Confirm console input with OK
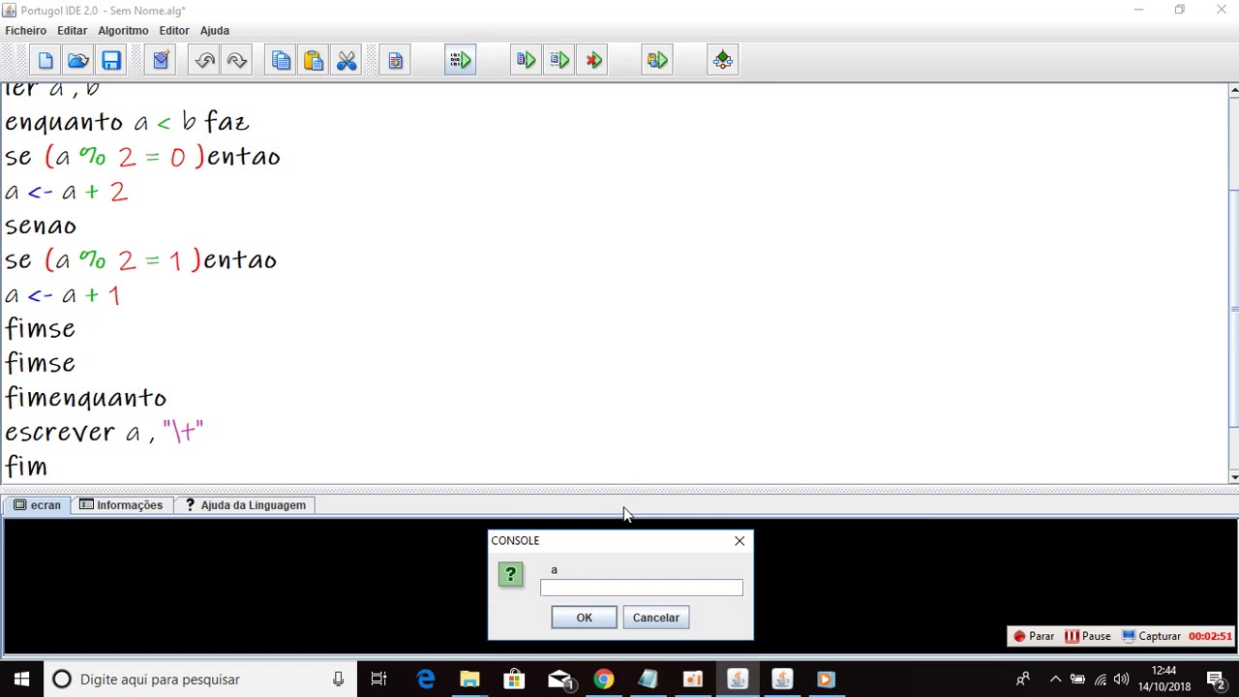Viewport: 1239px width, 697px height. pos(584,618)
